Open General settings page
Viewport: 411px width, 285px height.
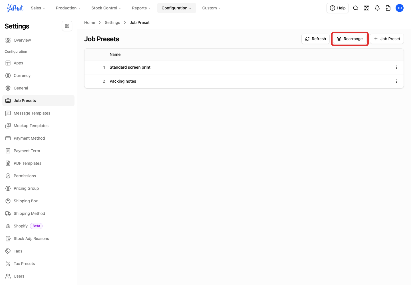[38, 88]
